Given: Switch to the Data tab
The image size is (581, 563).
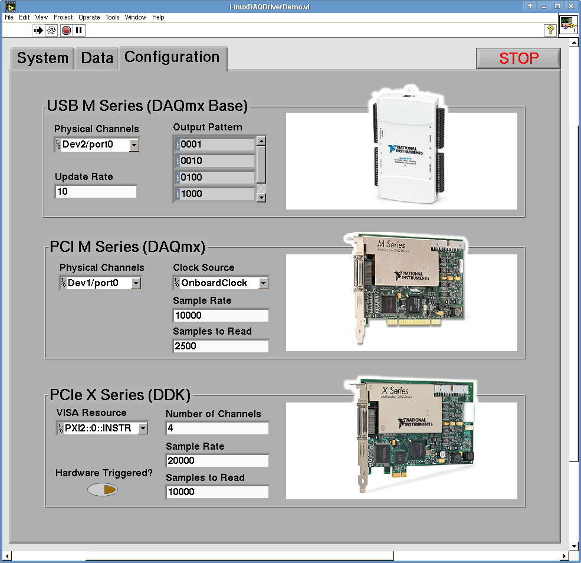Looking at the screenshot, I should pyautogui.click(x=97, y=58).
